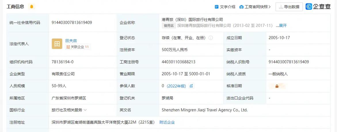Click the orange notification bell icon

pos(32,7)
